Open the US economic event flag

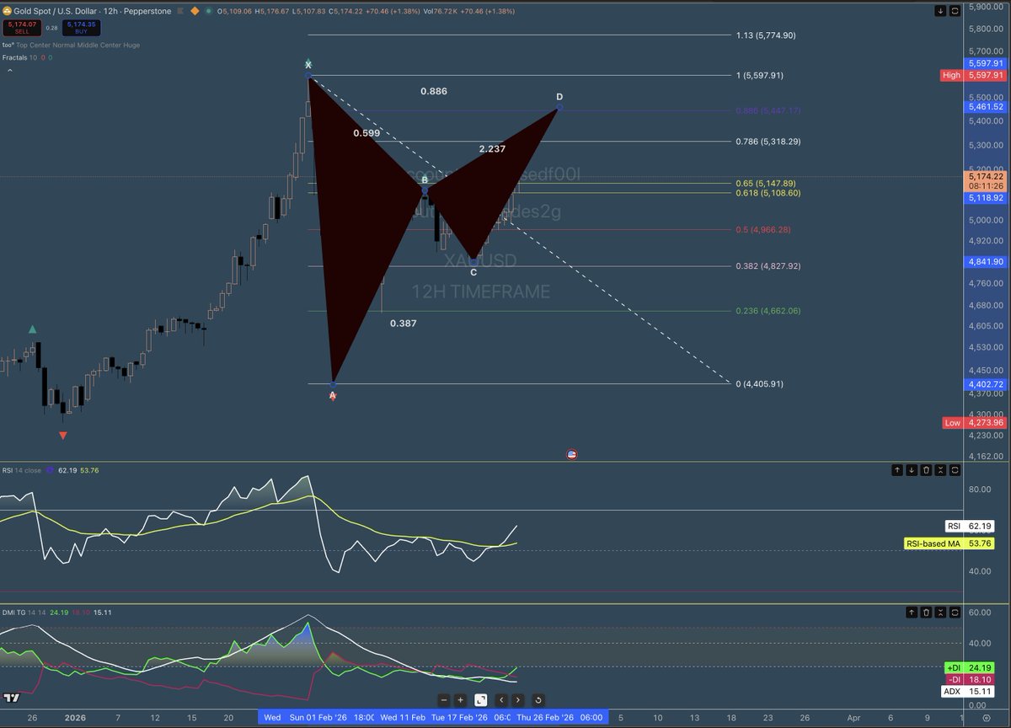[x=572, y=453]
